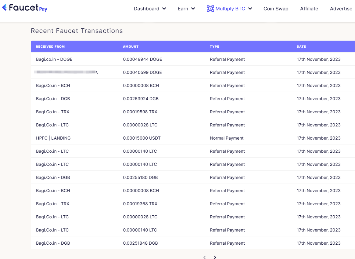The image size is (355, 259).
Task: Click the DATE column header
Action: point(301,46)
